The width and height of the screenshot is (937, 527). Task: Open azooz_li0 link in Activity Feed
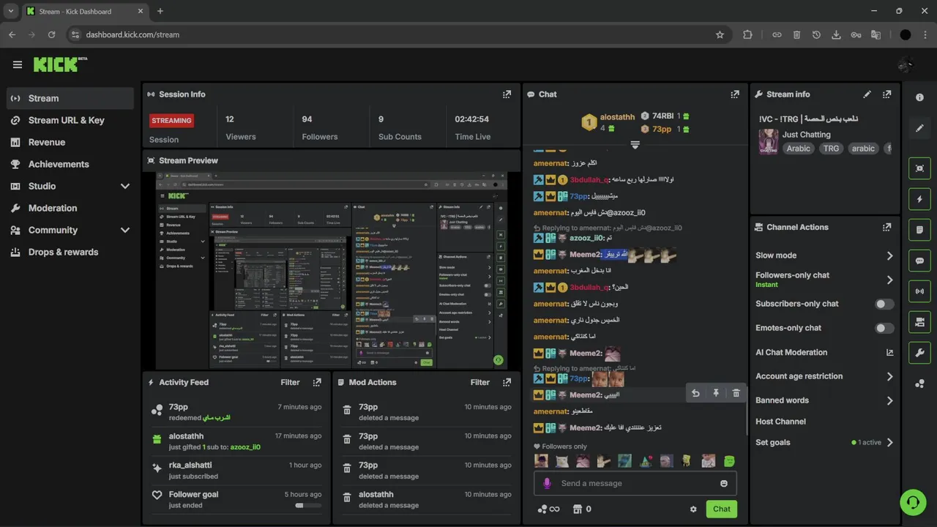245,446
